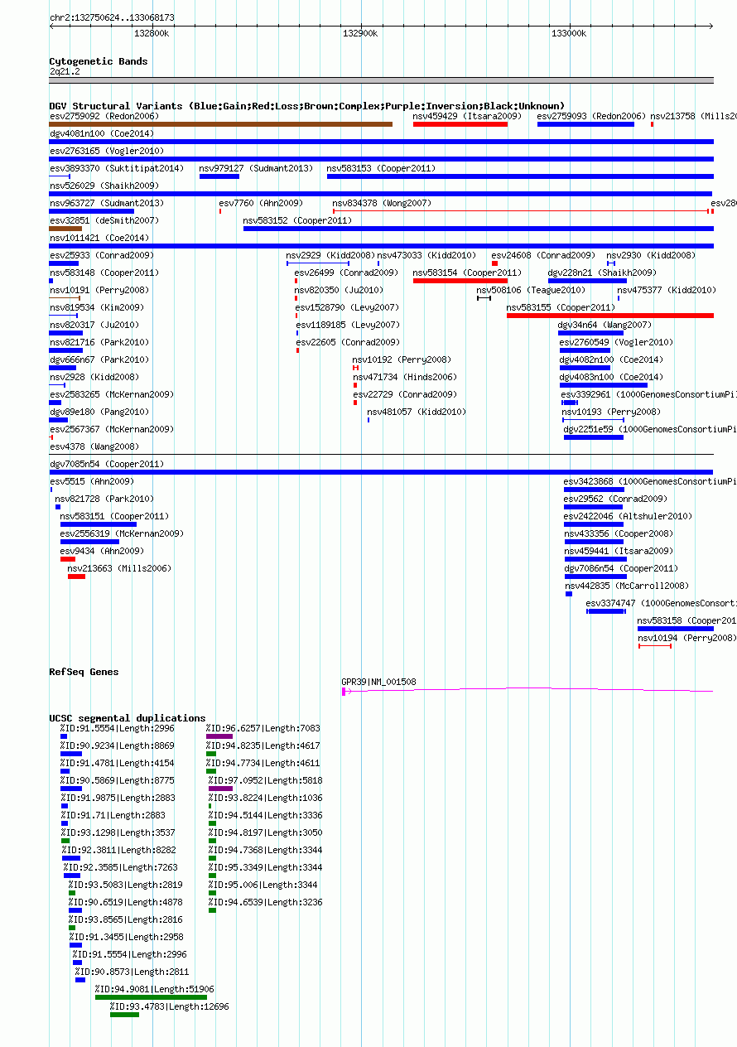Click the 2q21.2 cytogenetic band bar
This screenshot has height=1047, width=737.
[381, 80]
